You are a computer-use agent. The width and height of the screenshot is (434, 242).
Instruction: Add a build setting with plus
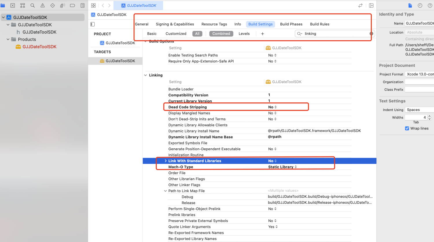262,34
